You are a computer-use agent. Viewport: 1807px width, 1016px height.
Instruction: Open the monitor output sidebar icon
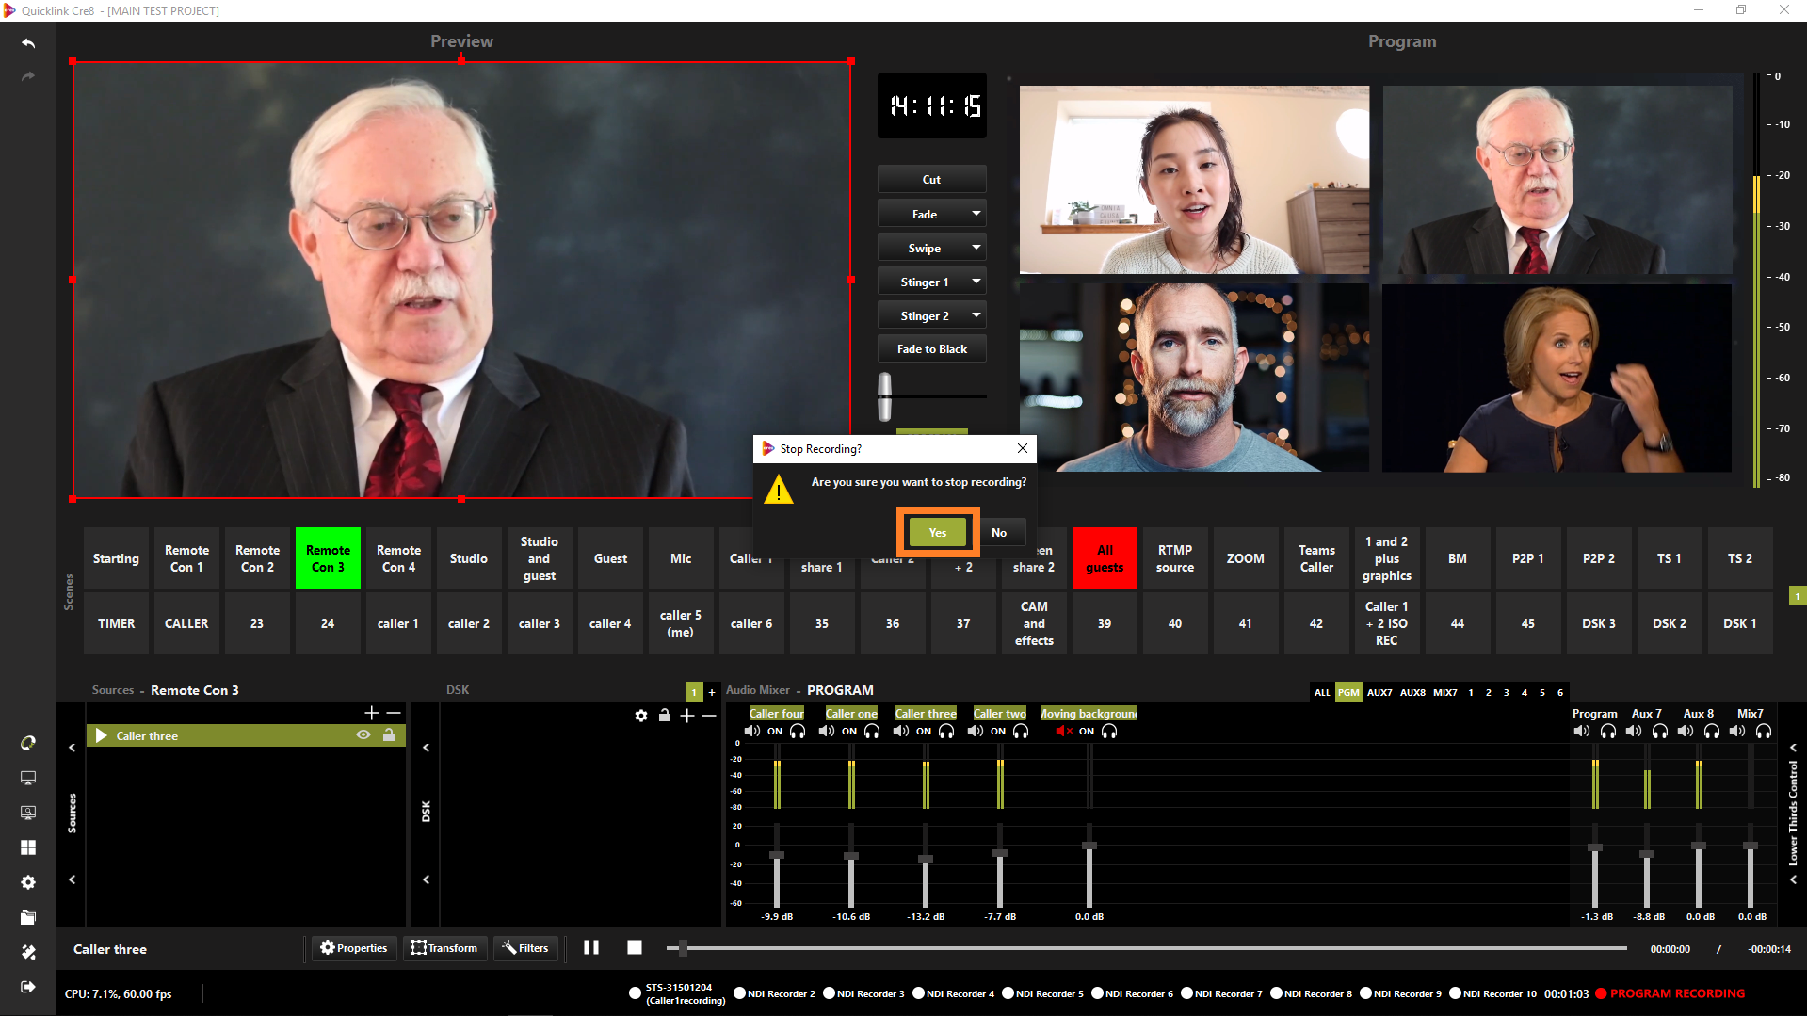coord(28,778)
